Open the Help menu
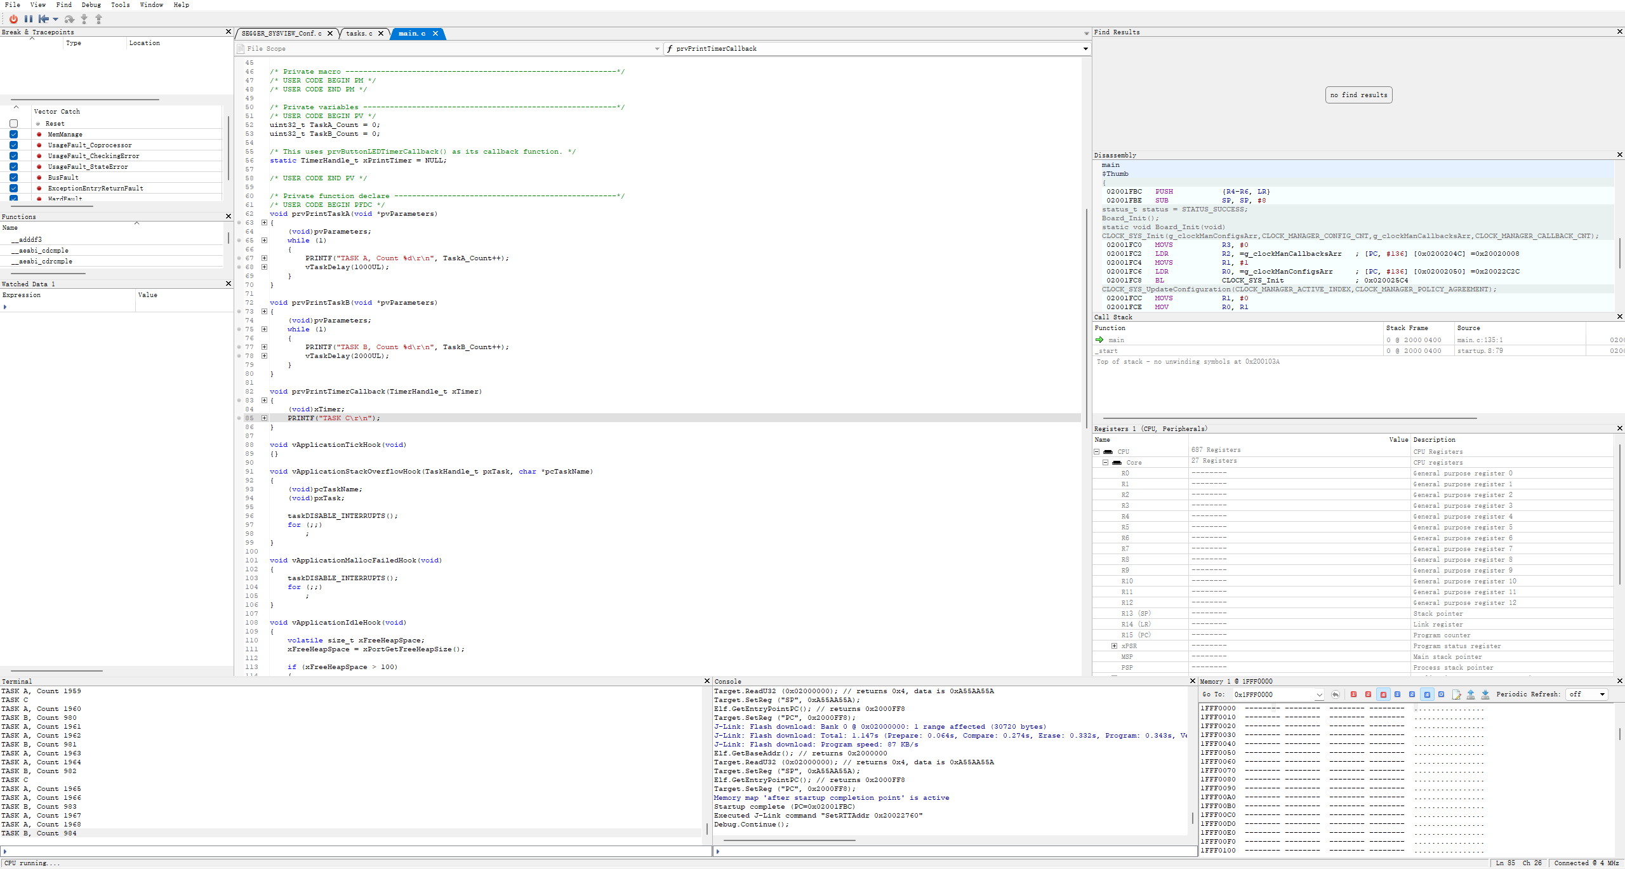Image resolution: width=1625 pixels, height=869 pixels. tap(182, 4)
